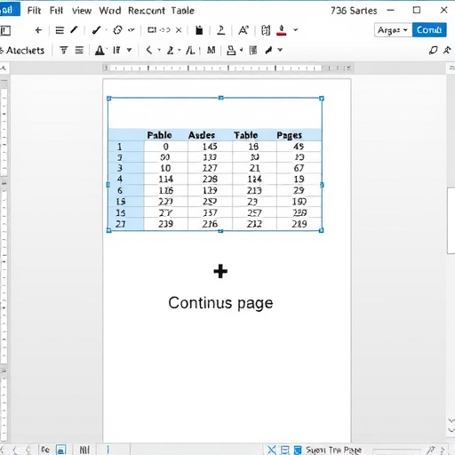Click the NII indicator in status bar

tap(84, 450)
